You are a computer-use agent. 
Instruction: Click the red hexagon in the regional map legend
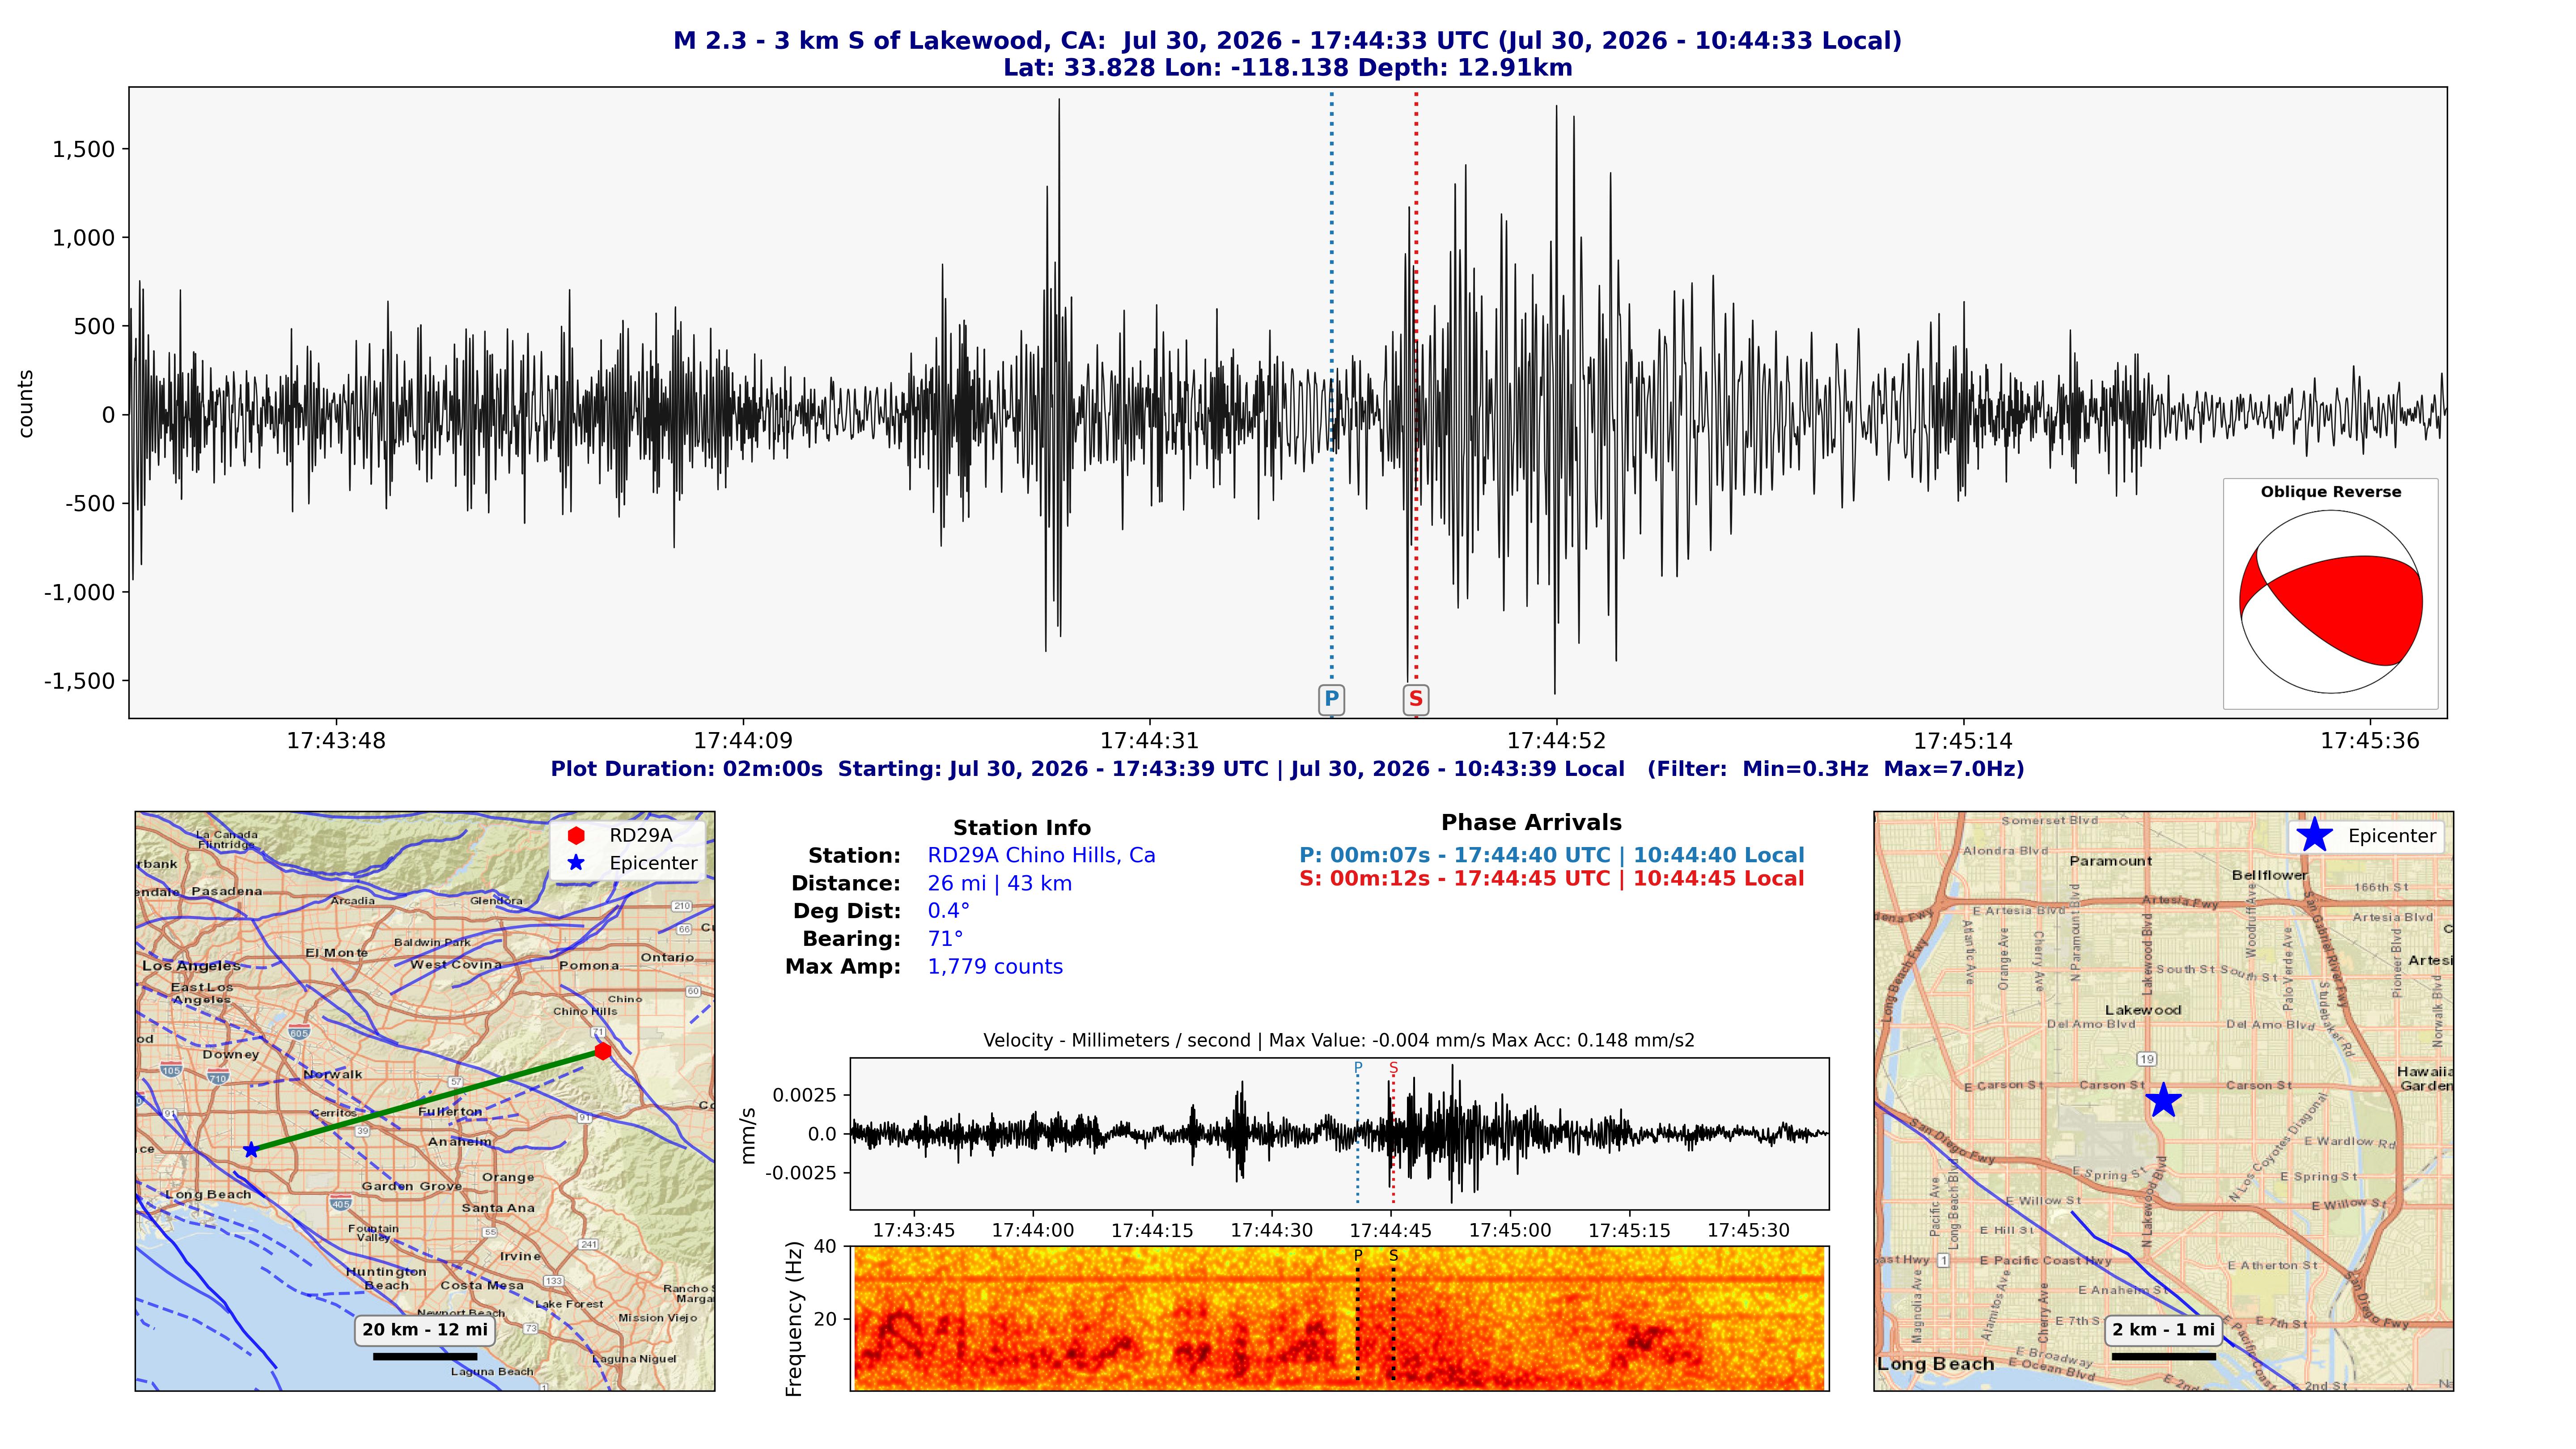click(576, 836)
